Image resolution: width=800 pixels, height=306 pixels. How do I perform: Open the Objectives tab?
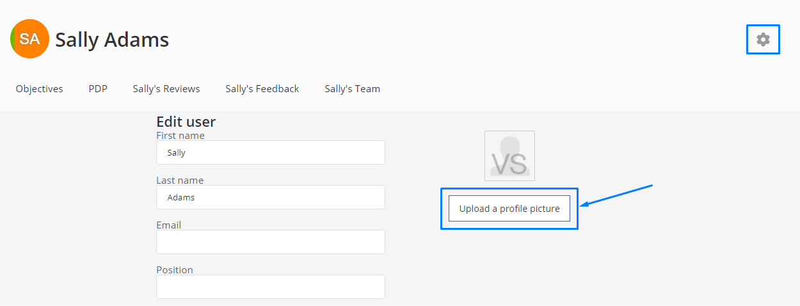40,89
